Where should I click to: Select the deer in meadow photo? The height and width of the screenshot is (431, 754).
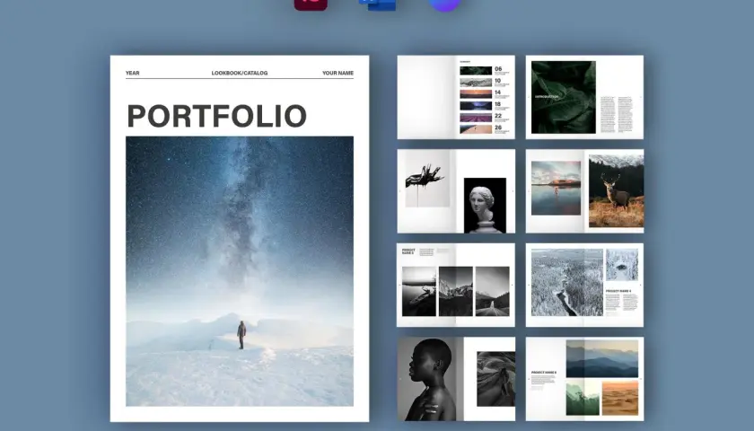tap(616, 191)
